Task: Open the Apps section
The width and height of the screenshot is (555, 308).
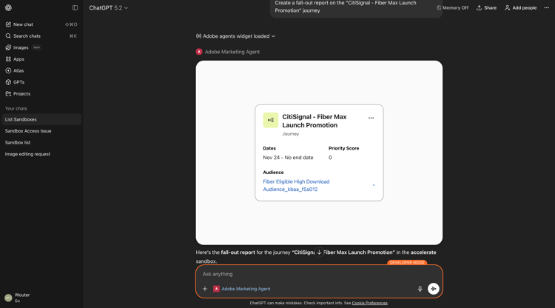Action: pos(41,59)
